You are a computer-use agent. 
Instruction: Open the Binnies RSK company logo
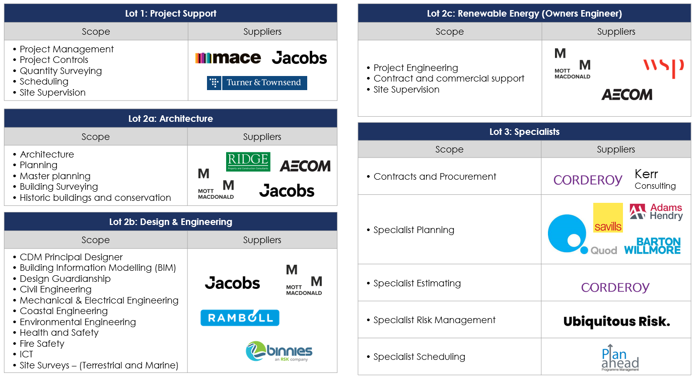point(279,352)
